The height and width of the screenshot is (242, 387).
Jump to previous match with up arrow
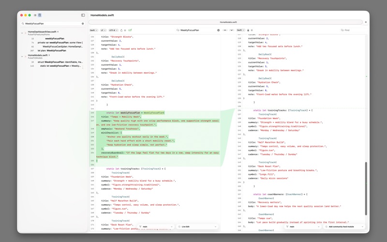click(x=225, y=30)
